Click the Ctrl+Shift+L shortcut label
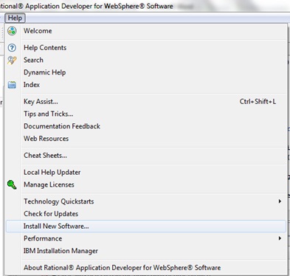Image resolution: width=290 pixels, height=276 pixels. (258, 102)
